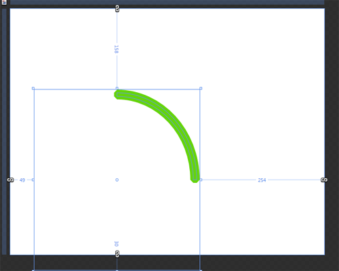
Task: Select the top-left resize handle of selection
Action: pyautogui.click(x=33, y=88)
